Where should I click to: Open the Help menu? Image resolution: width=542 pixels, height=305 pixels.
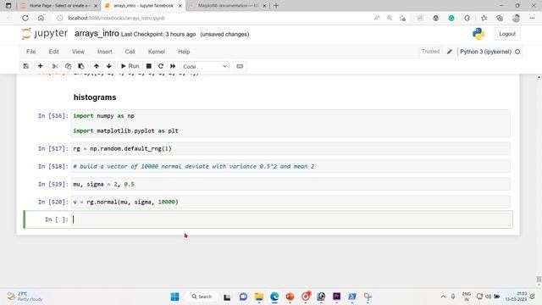[x=184, y=52]
